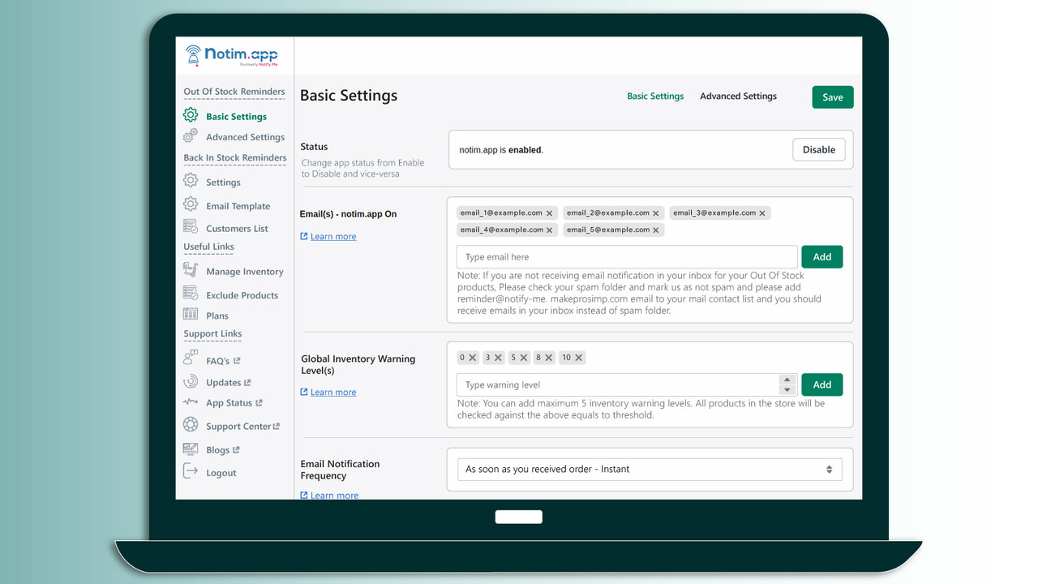Image resolution: width=1038 pixels, height=584 pixels.
Task: Click the warning level up stepper arrow
Action: point(786,380)
